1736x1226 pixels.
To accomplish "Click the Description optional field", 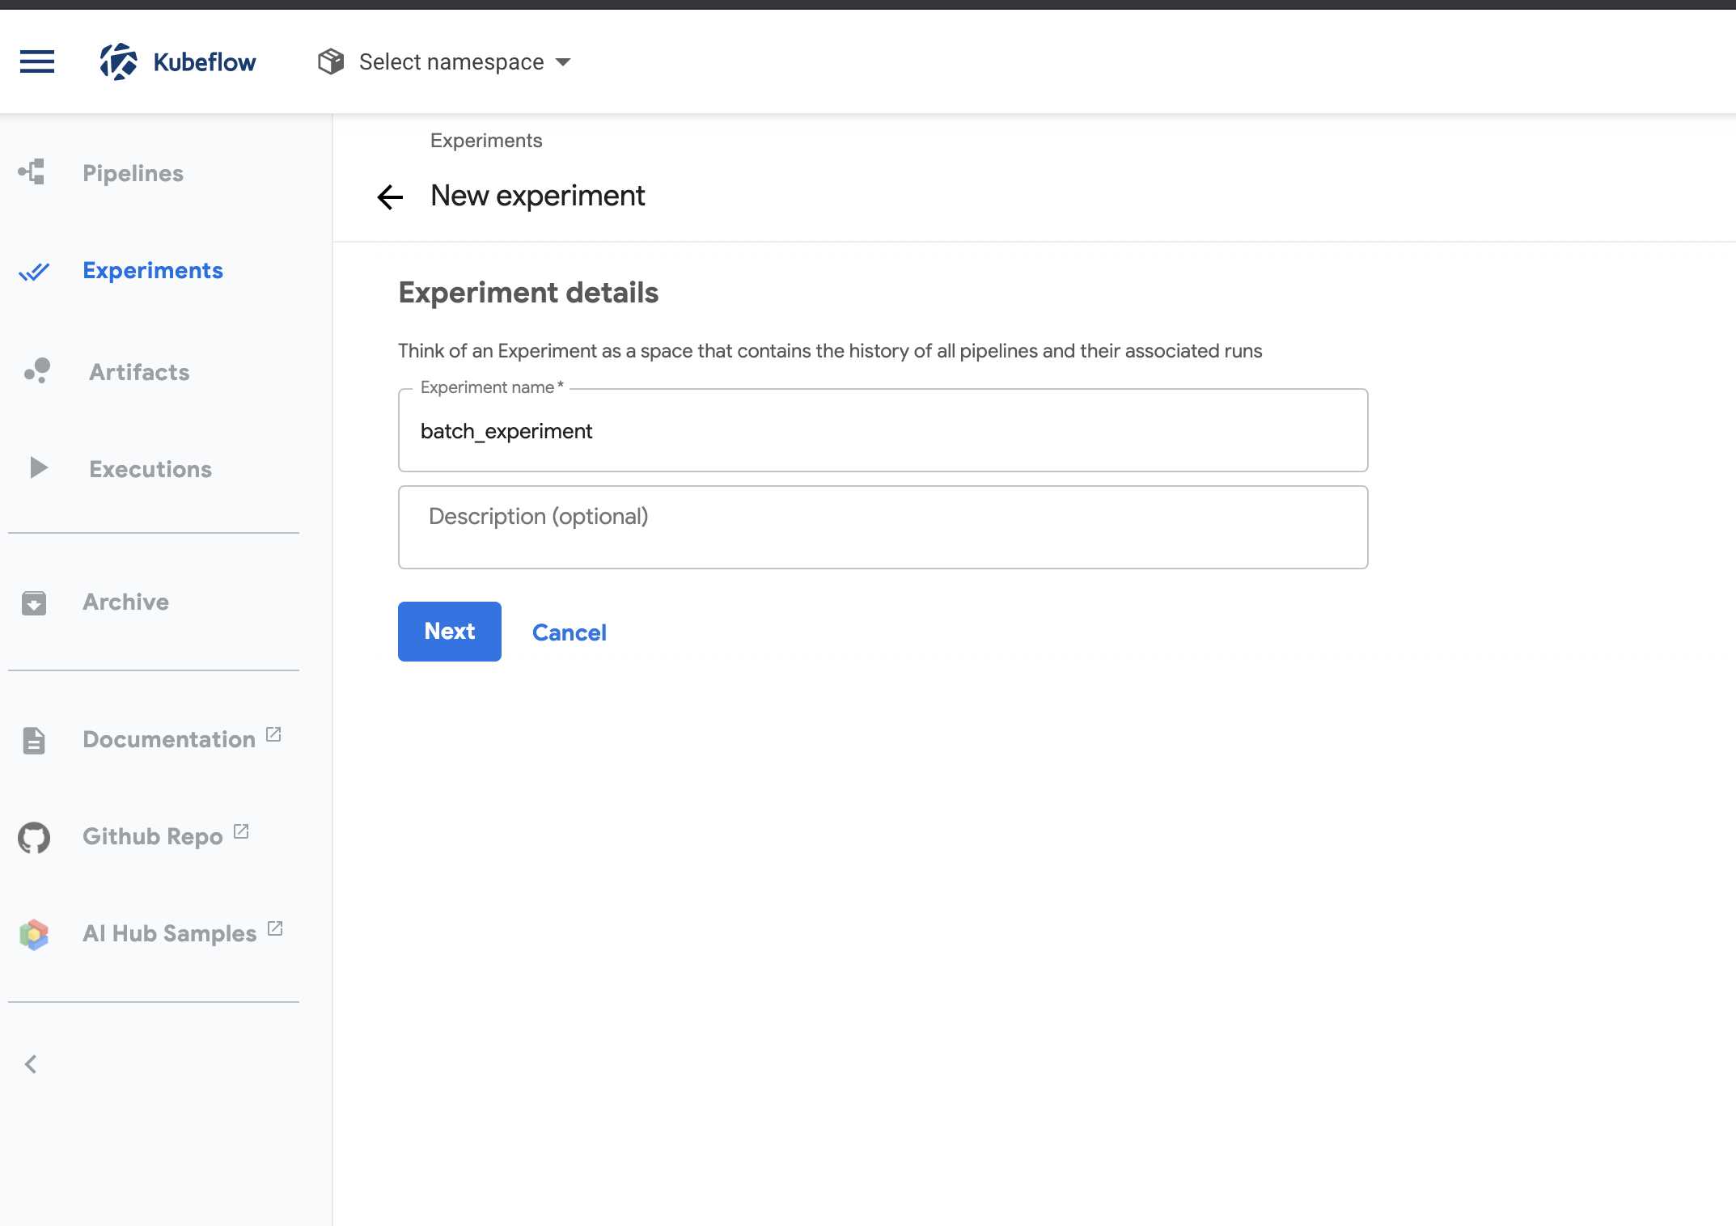I will pos(882,526).
